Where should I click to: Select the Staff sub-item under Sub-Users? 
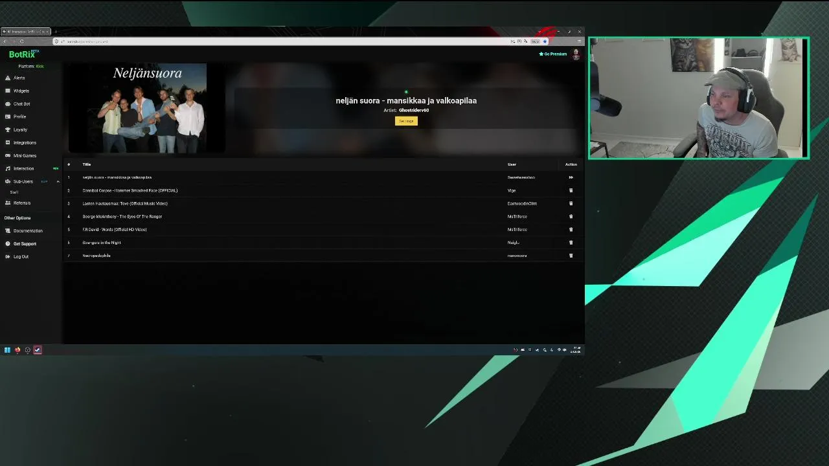coord(14,192)
